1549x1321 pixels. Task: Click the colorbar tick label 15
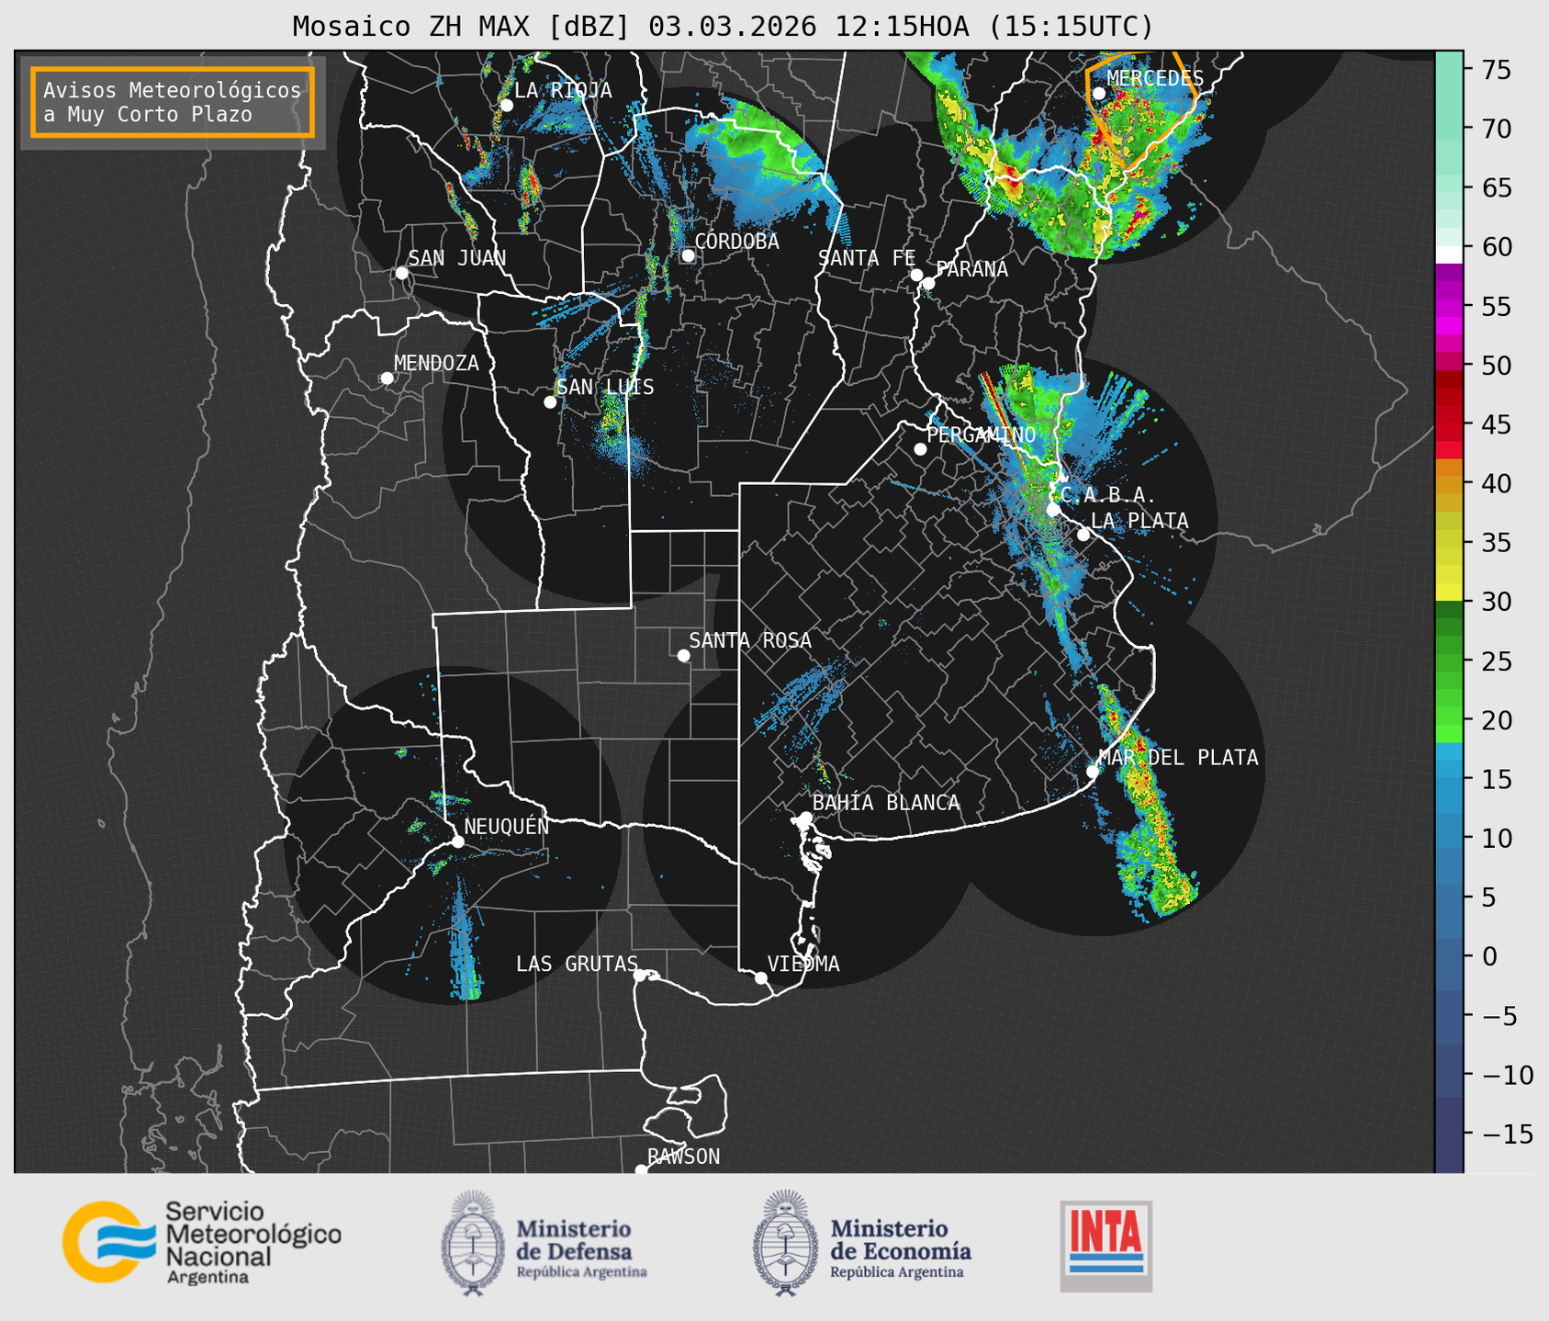(x=1497, y=779)
